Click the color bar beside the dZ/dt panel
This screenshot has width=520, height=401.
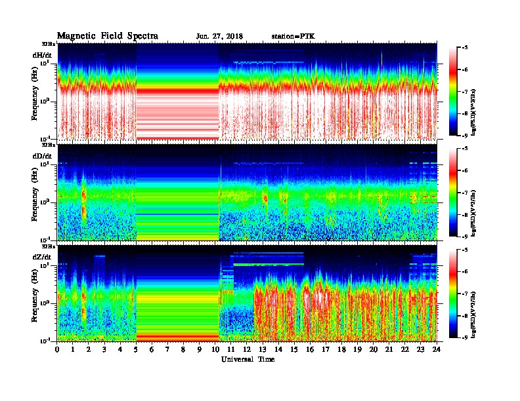[452, 294]
